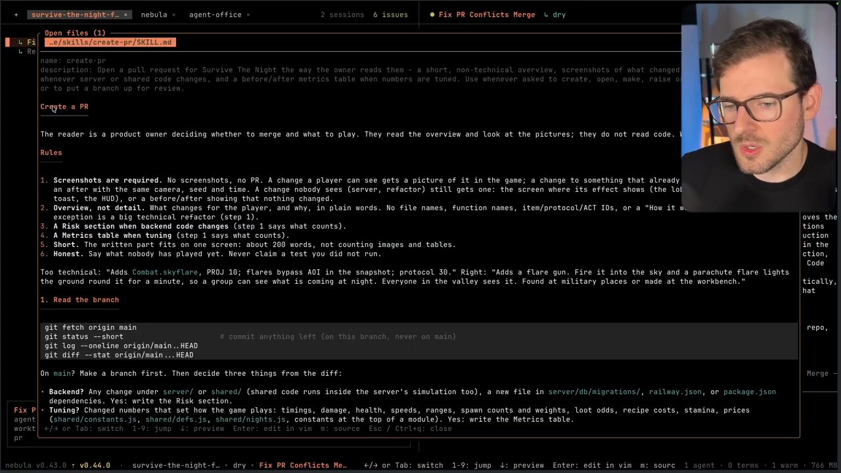Click the "railway.json" file name

(675, 392)
